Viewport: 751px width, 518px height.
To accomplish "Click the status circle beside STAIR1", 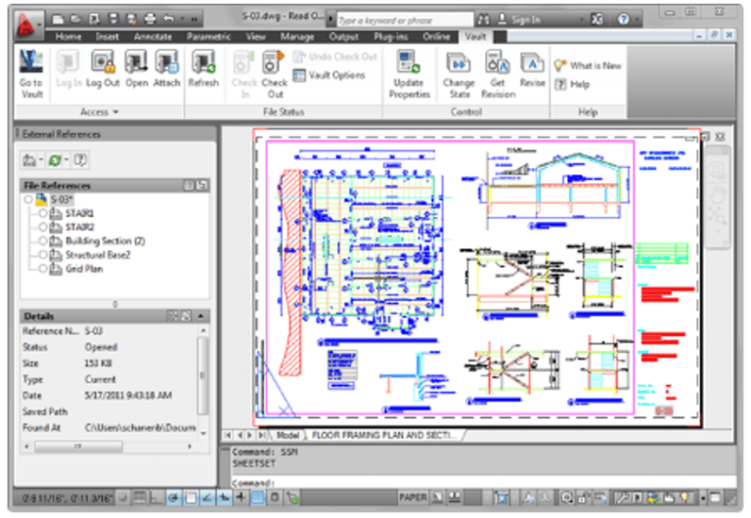I will 43,213.
